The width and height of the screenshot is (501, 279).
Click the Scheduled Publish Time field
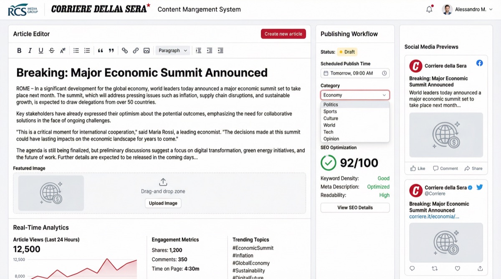tap(354, 73)
